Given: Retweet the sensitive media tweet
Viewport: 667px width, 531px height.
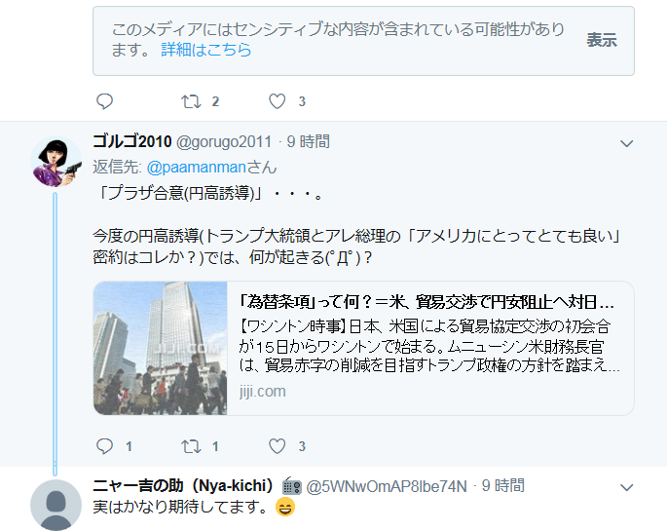Looking at the screenshot, I should pyautogui.click(x=191, y=101).
